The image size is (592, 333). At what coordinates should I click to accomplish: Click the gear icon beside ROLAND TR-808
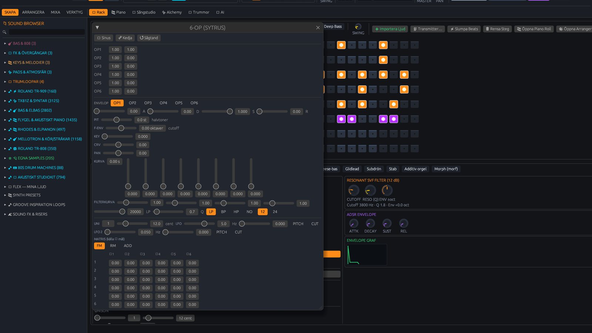(15, 148)
